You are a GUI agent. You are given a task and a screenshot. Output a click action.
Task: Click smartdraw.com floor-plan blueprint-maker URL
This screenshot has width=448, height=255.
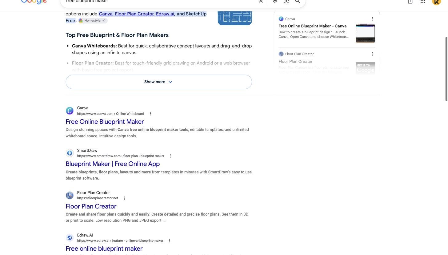121,156
